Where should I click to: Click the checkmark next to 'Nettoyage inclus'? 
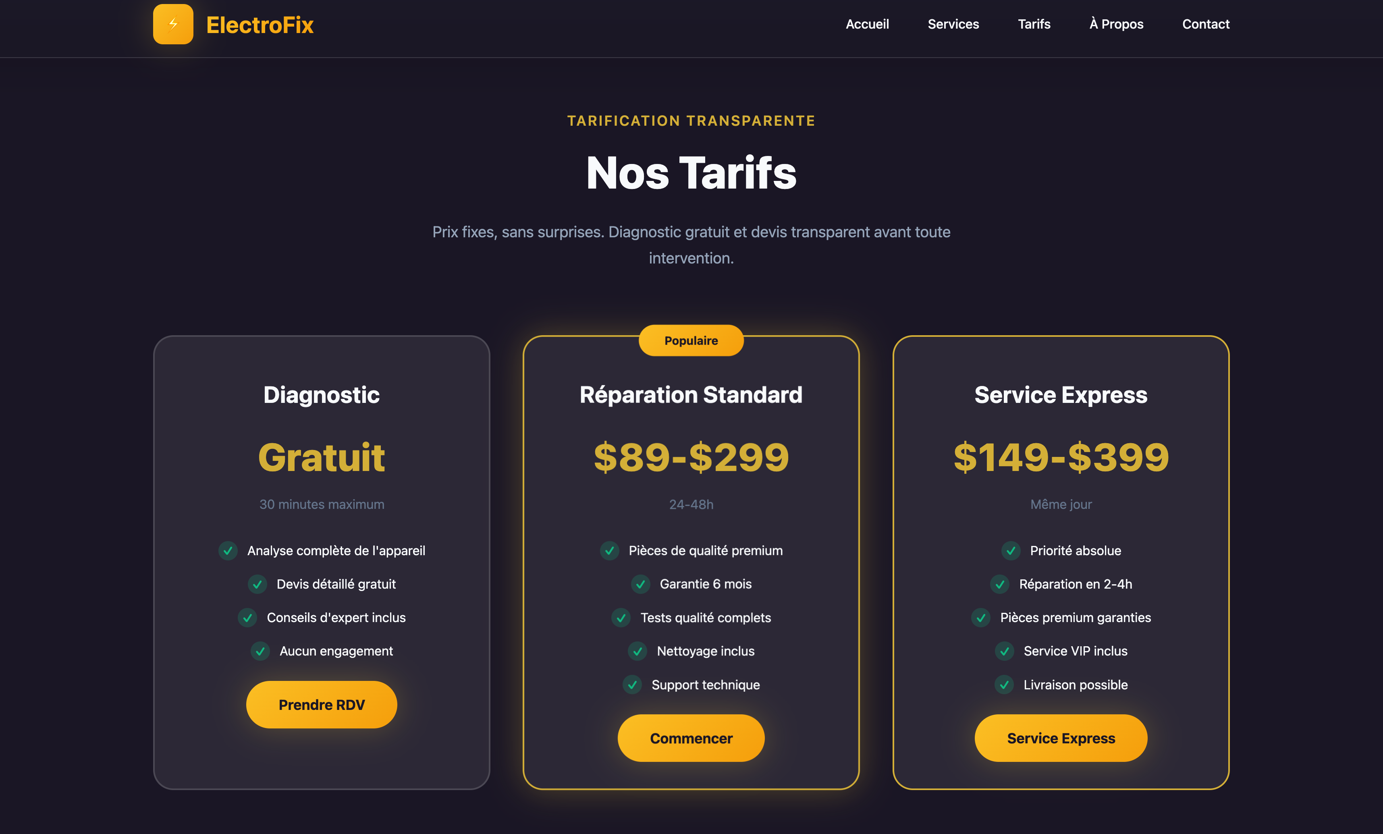click(637, 651)
